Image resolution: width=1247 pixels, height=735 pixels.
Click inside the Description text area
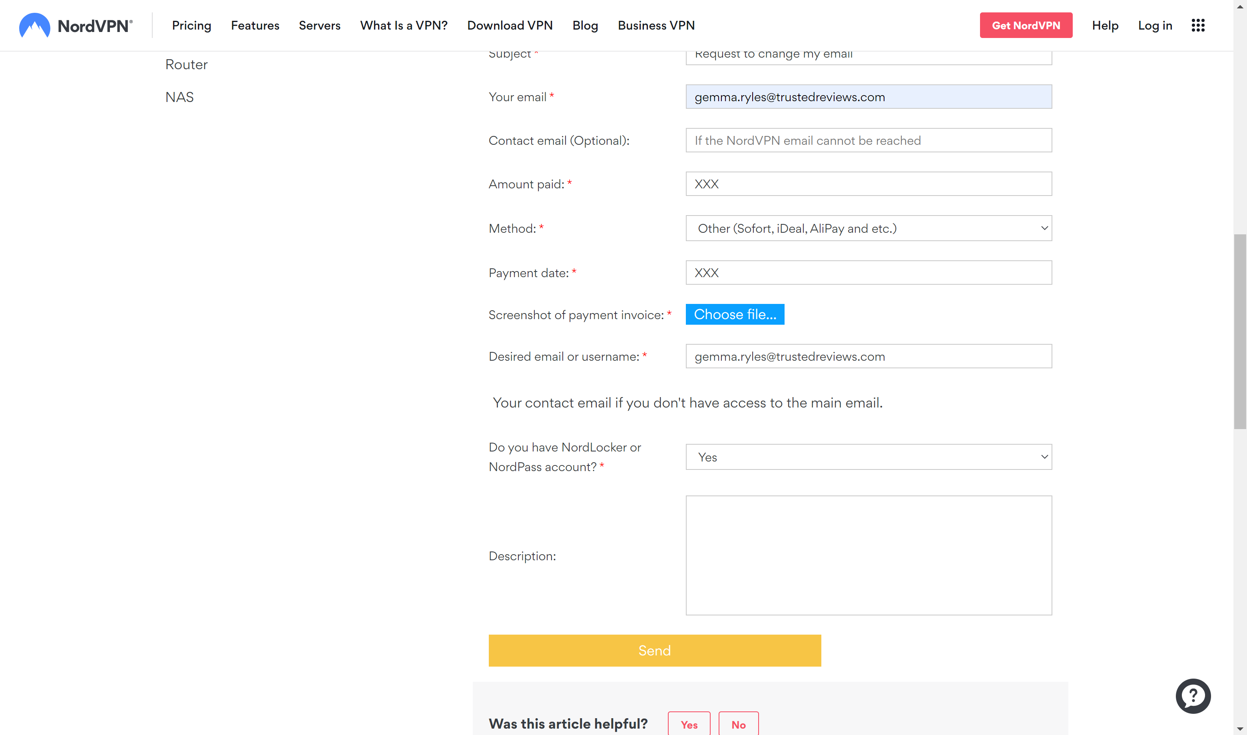click(x=868, y=555)
